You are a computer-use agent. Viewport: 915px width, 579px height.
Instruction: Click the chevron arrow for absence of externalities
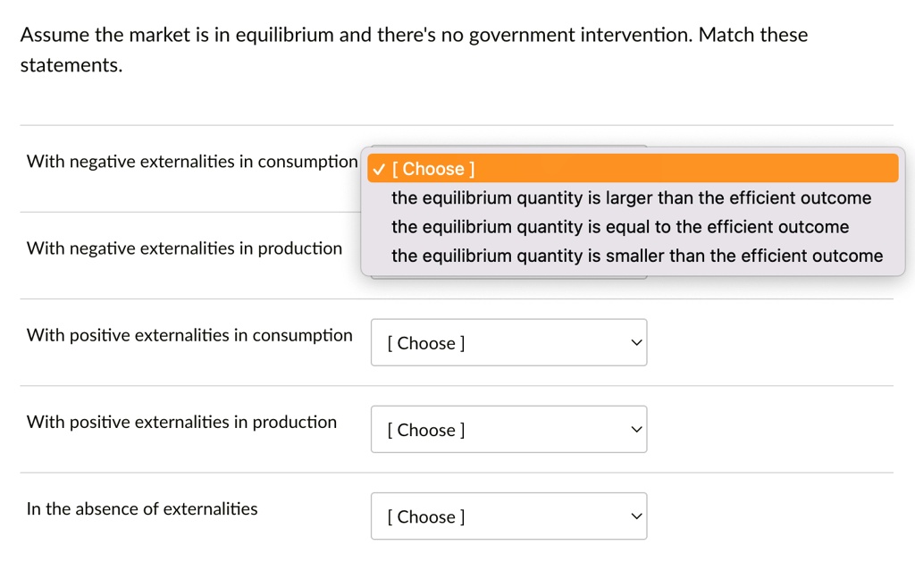click(636, 516)
